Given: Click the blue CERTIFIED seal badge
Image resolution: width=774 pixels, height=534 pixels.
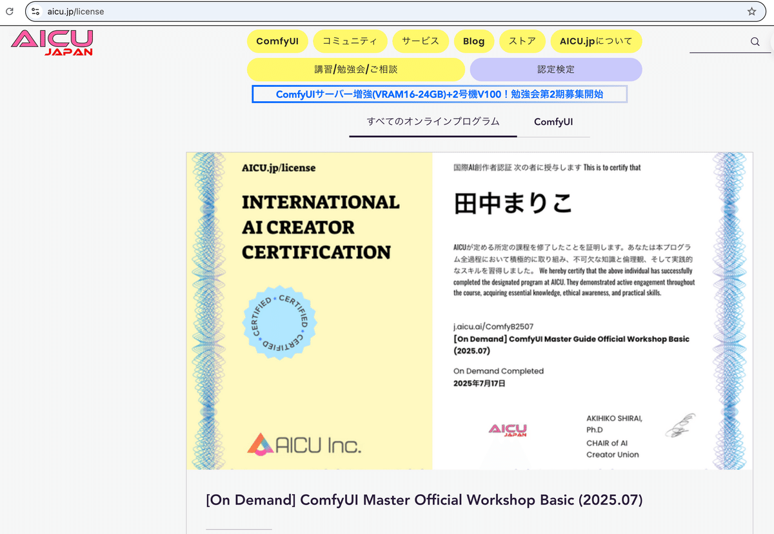Looking at the screenshot, I should (x=280, y=322).
